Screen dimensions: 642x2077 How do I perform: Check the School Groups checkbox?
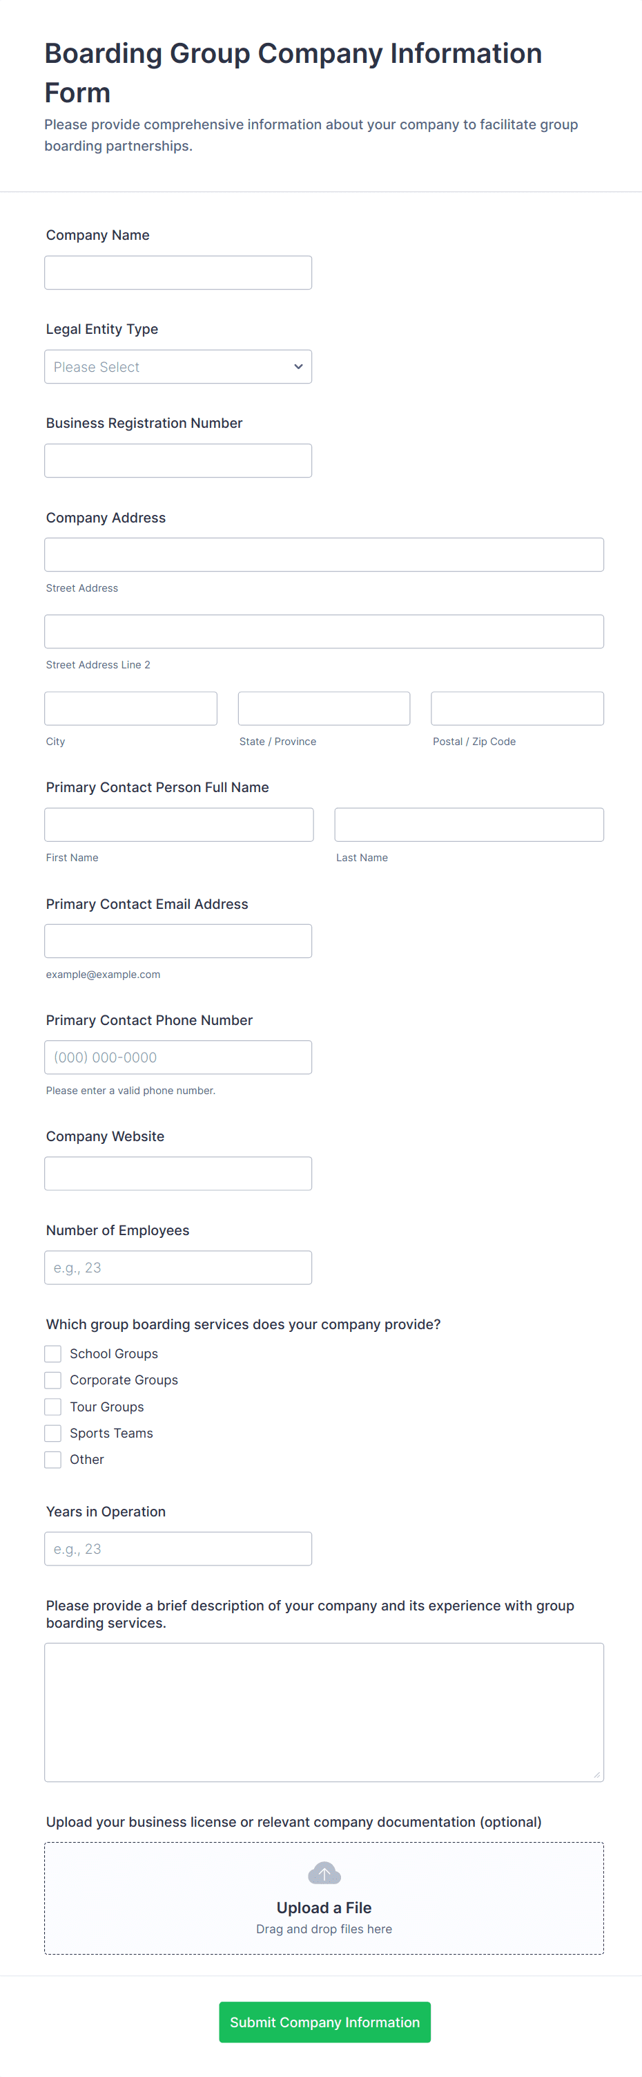(53, 1354)
